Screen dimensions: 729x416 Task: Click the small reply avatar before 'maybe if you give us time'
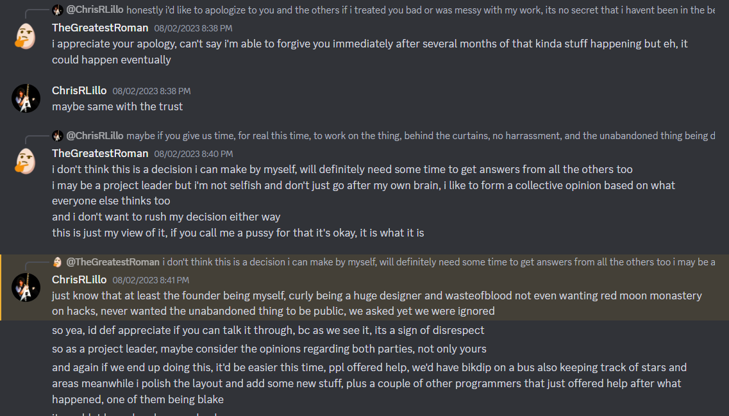click(58, 136)
